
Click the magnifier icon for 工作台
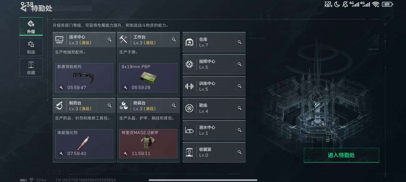coord(174,39)
